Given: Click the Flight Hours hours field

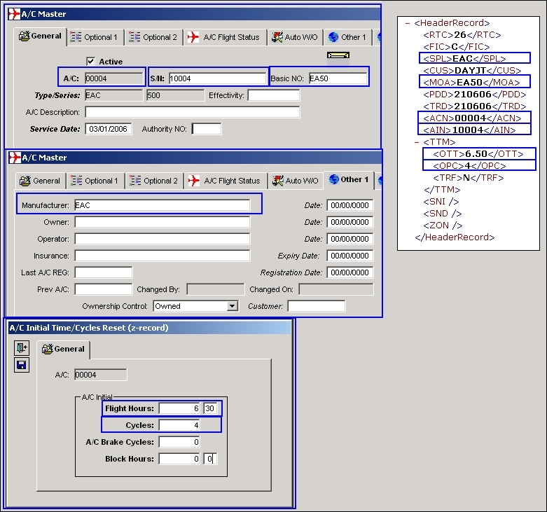Looking at the screenshot, I should (179, 408).
